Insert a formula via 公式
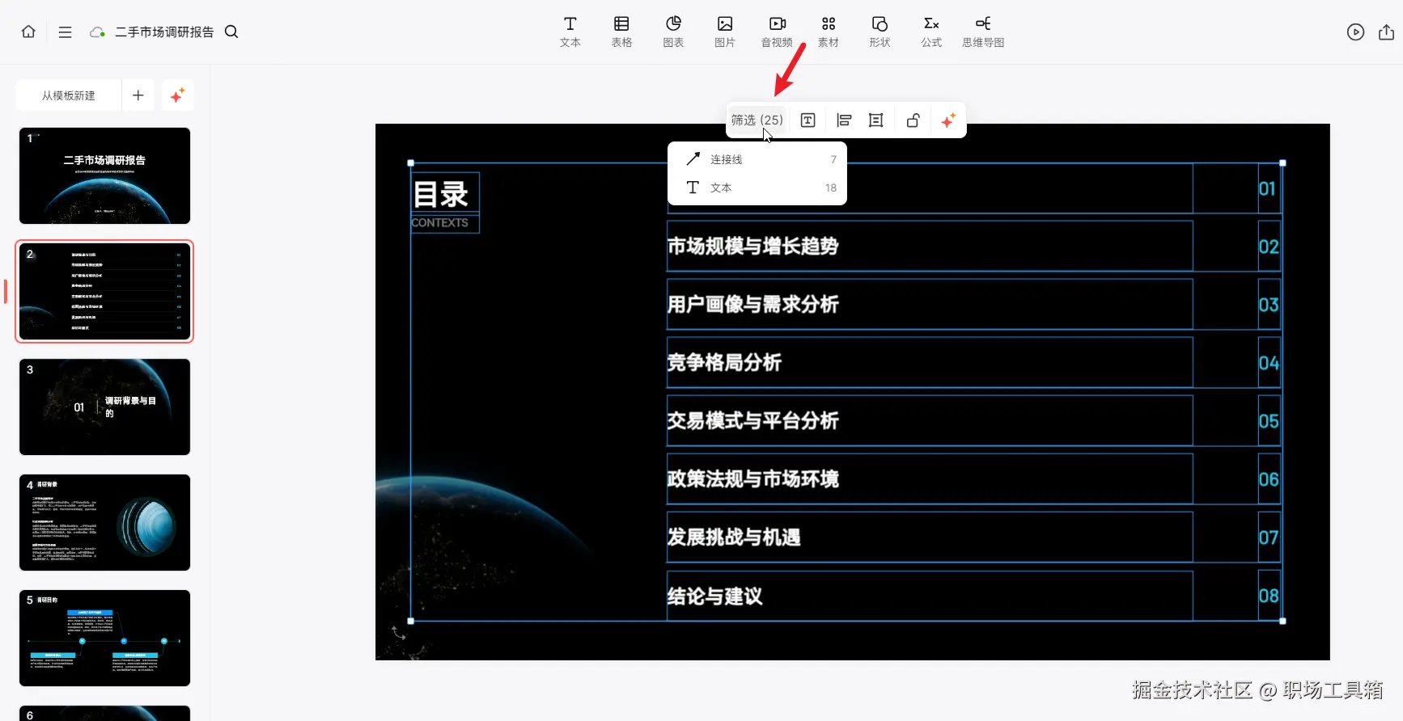1403x721 pixels. [x=931, y=32]
